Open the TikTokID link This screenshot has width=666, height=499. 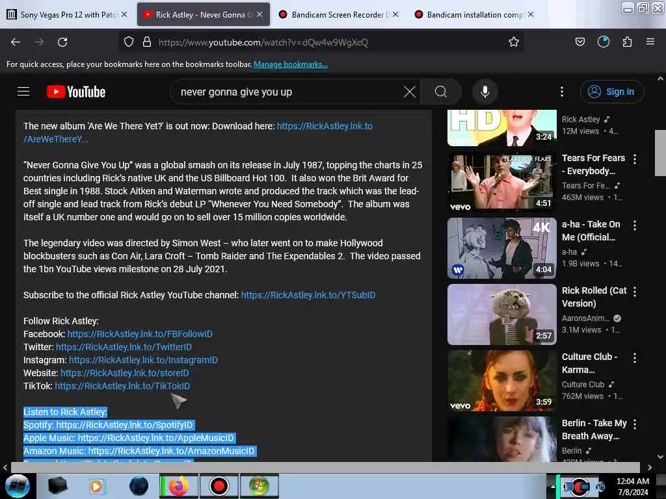122,386
